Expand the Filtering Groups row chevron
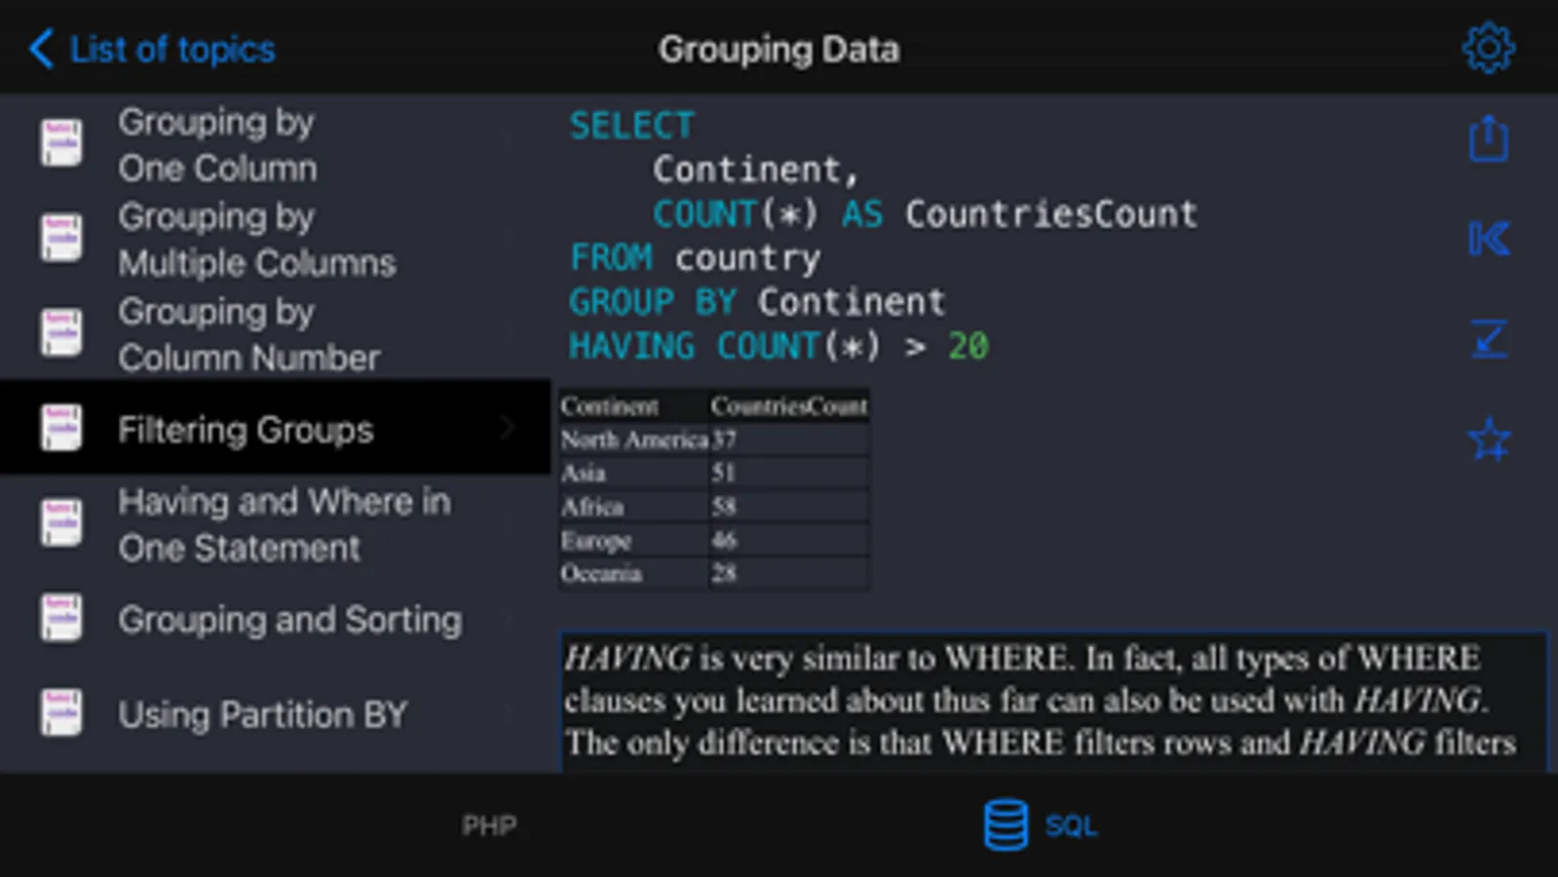The width and height of the screenshot is (1558, 877). (507, 428)
